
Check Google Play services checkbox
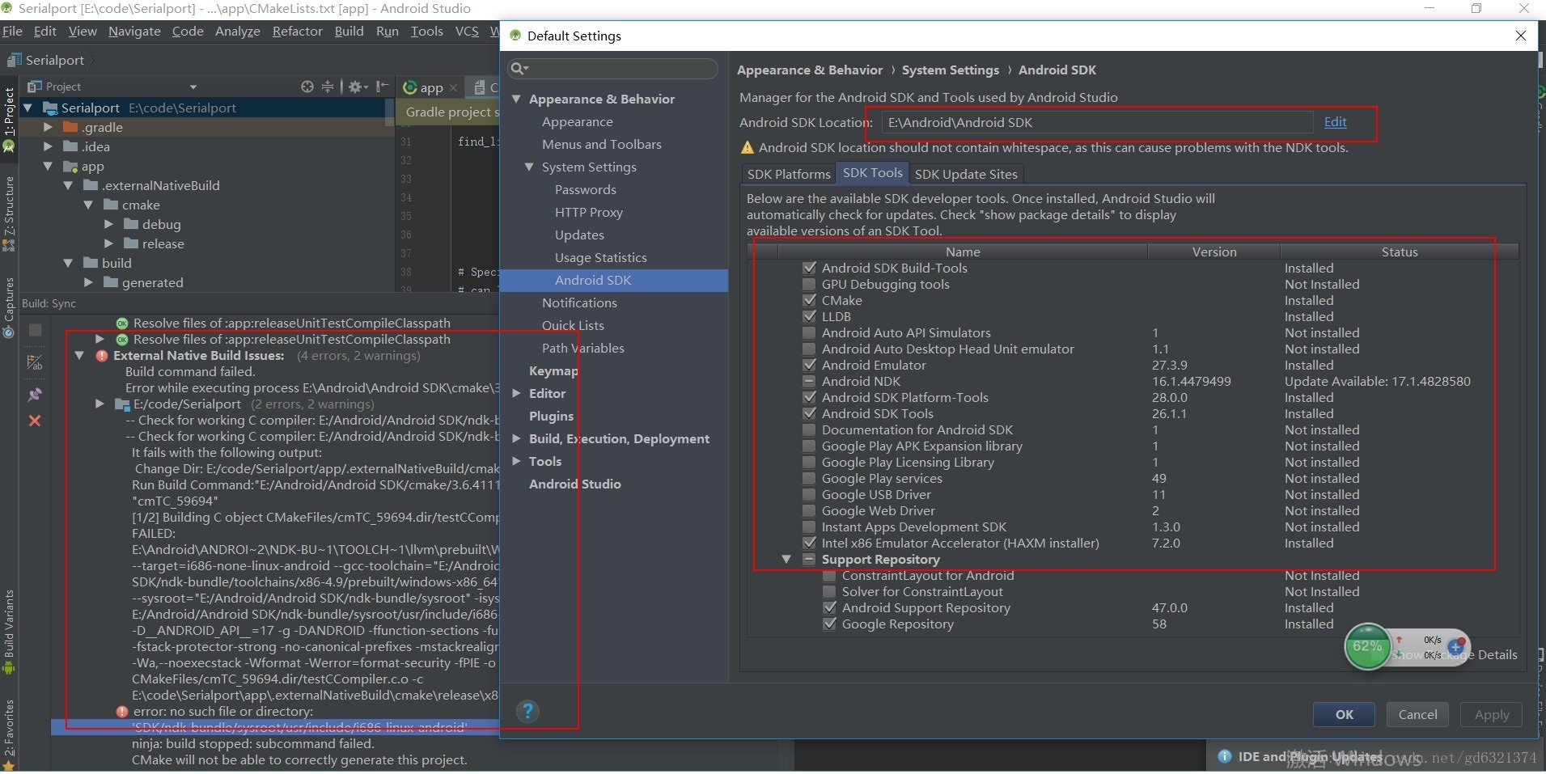(x=809, y=478)
